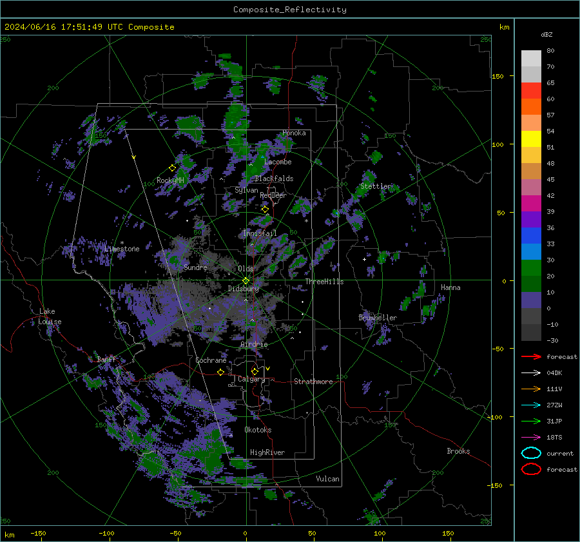Image resolution: width=580 pixels, height=542 pixels.
Task: Click the Limestone label
Action: click(x=122, y=249)
